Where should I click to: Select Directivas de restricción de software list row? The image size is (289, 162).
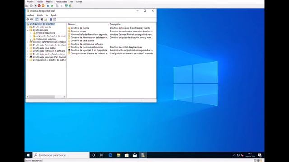[x=86, y=44]
